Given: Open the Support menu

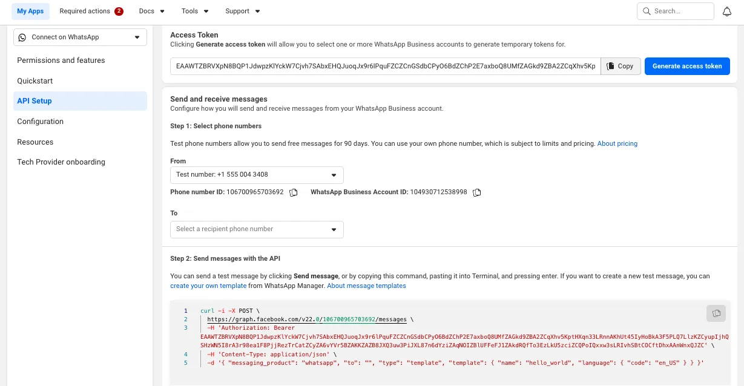Looking at the screenshot, I should coord(243,11).
